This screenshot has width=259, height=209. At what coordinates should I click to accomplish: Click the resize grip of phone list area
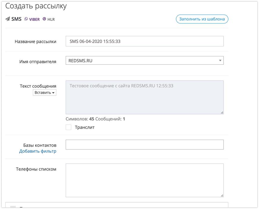click(x=222, y=195)
